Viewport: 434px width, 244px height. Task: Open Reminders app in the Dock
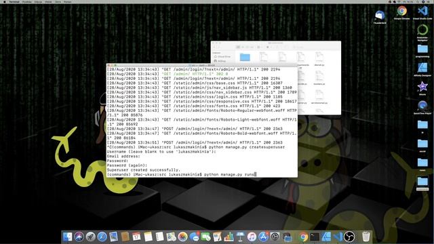(x=160, y=237)
